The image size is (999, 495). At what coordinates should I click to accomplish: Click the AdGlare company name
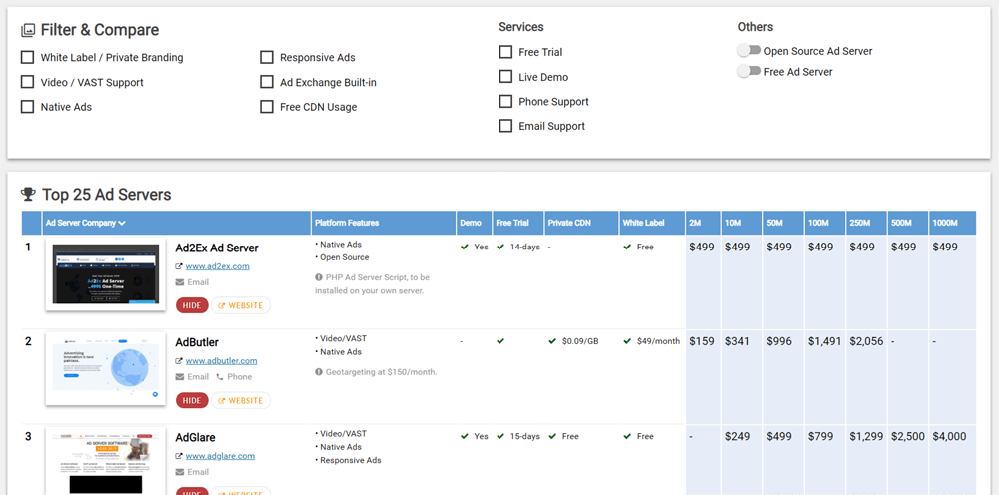coord(195,438)
